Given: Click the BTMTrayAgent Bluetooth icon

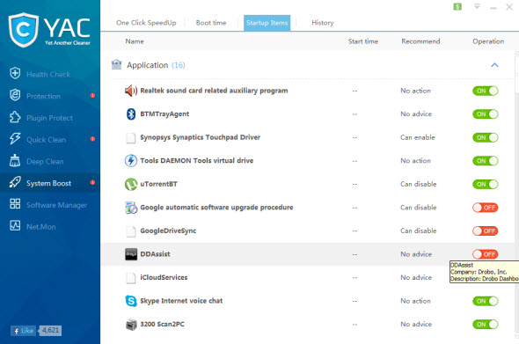Looking at the screenshot, I should (131, 113).
